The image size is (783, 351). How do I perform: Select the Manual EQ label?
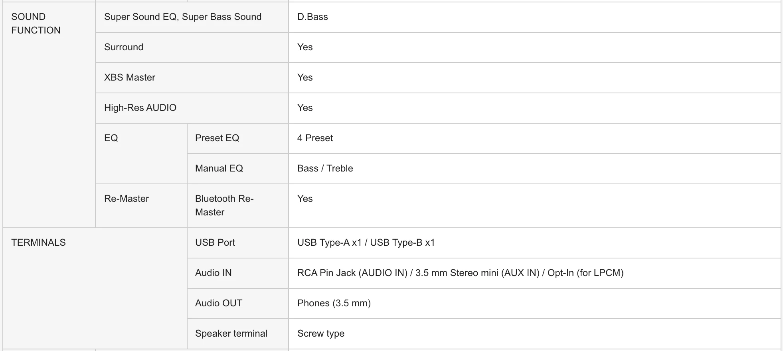click(219, 168)
